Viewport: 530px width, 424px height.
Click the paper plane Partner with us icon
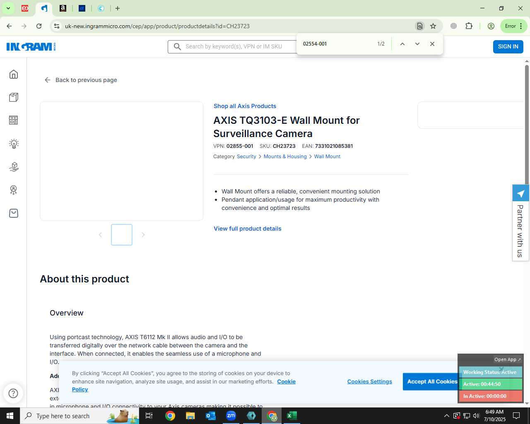[x=520, y=193]
